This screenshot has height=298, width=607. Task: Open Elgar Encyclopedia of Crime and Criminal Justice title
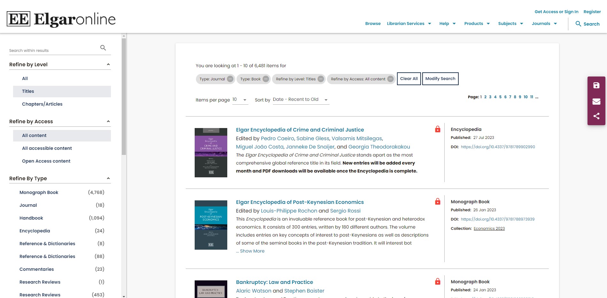point(300,130)
